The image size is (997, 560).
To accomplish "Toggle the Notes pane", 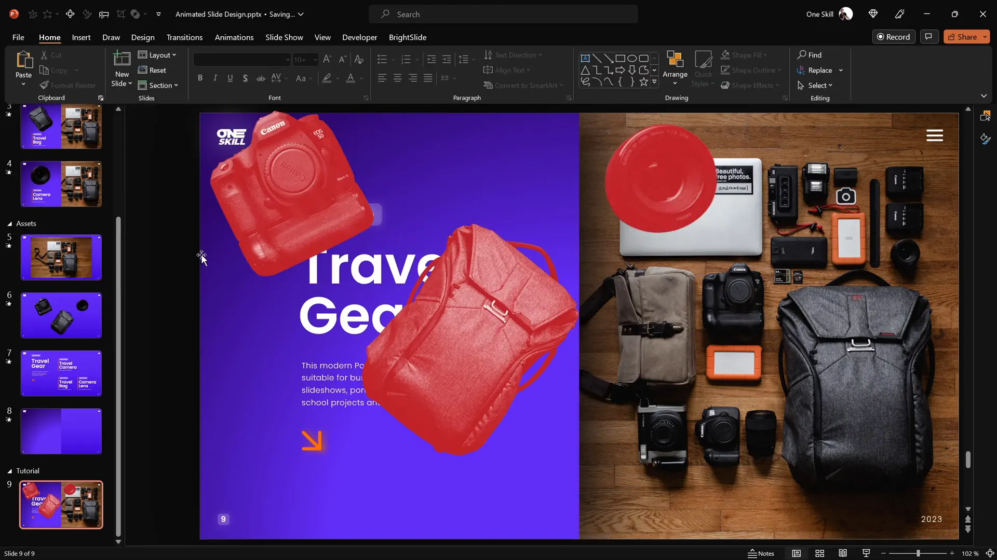I will 761,553.
